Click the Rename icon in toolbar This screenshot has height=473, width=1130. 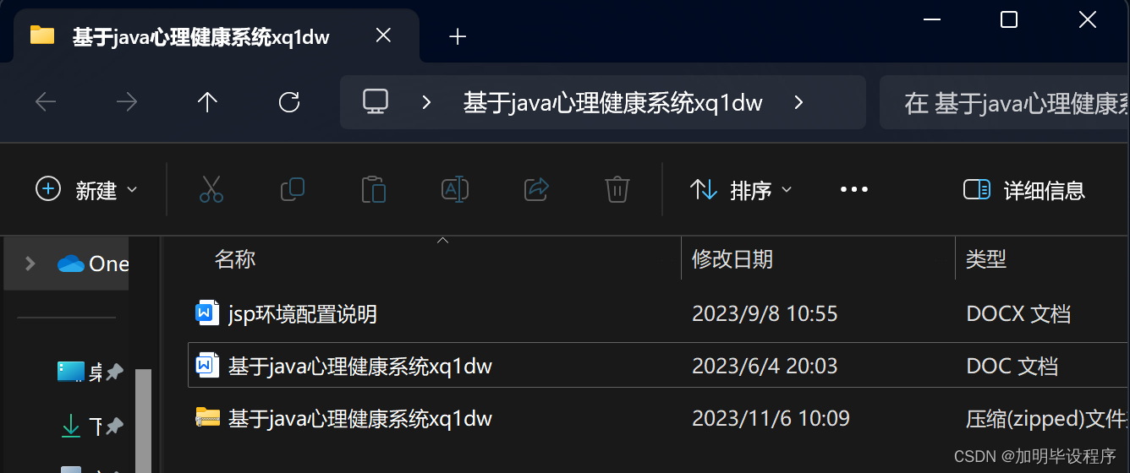click(x=455, y=189)
